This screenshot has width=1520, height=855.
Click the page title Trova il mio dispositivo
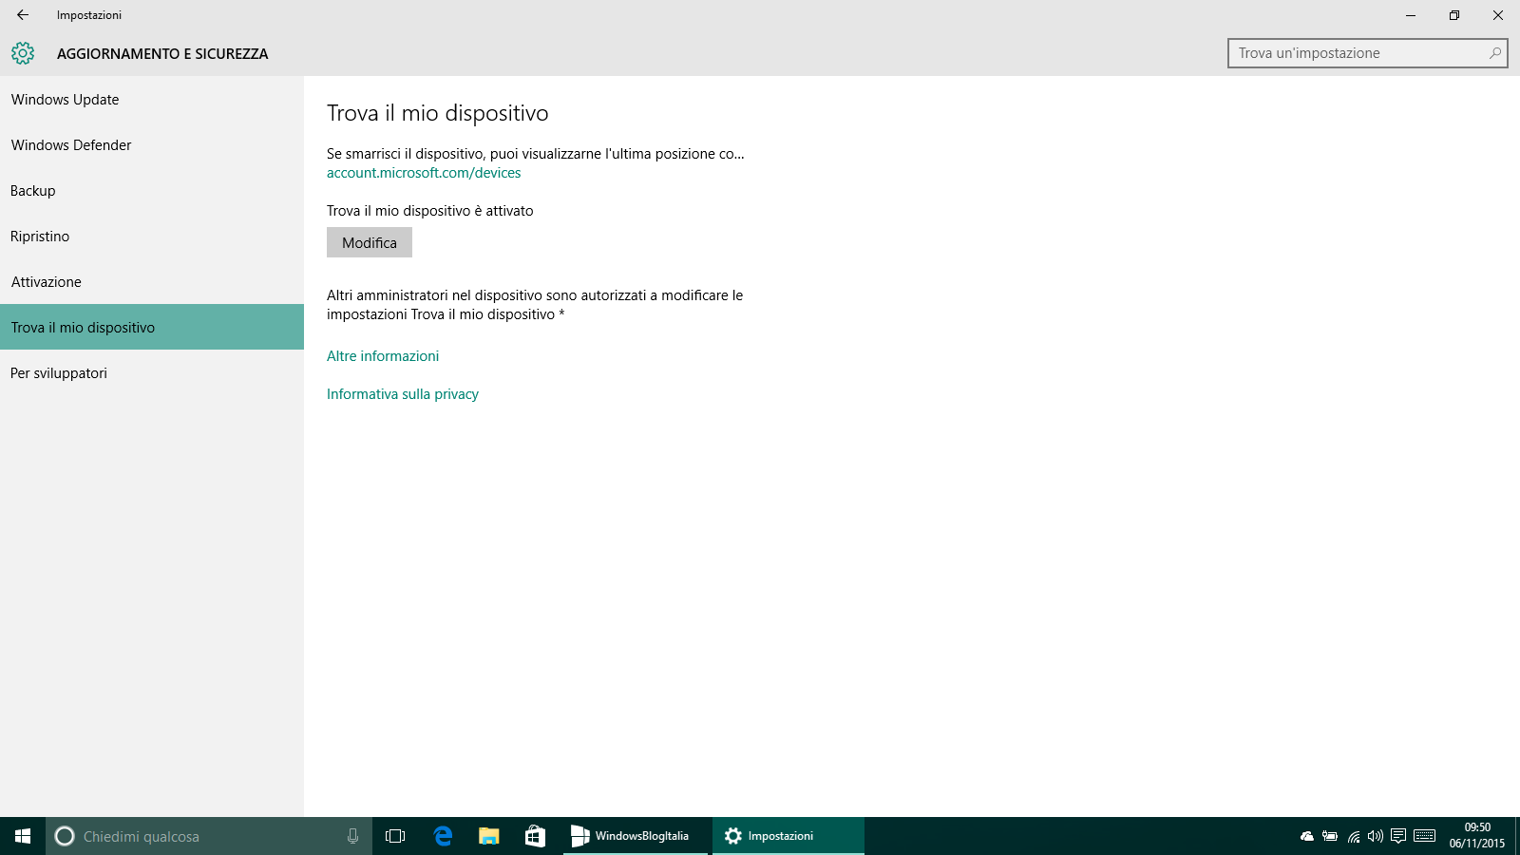pos(438,113)
